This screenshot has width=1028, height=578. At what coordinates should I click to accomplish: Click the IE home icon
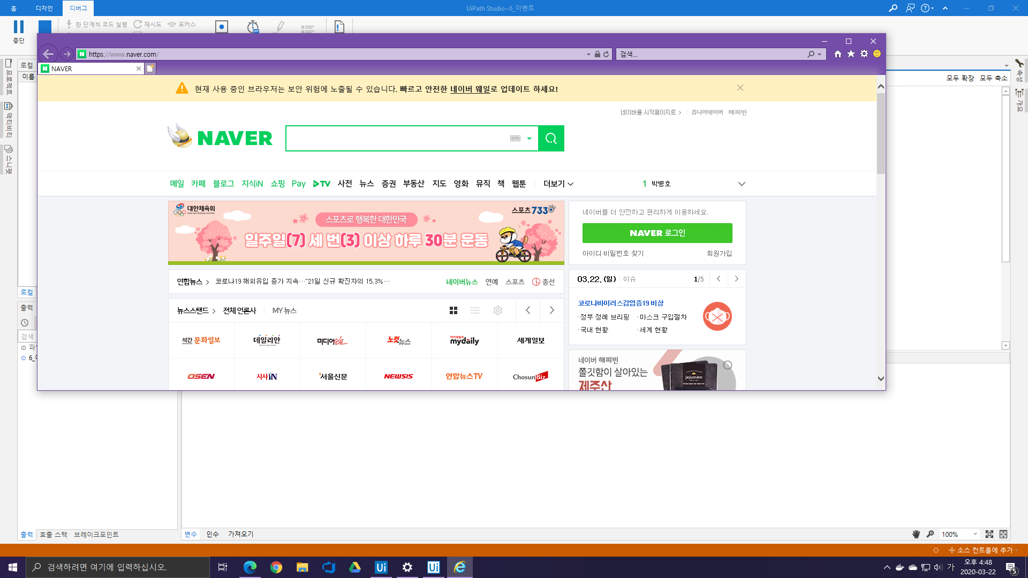(x=838, y=54)
